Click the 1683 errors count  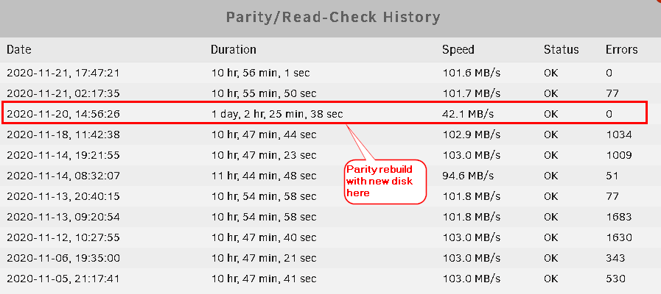(619, 217)
